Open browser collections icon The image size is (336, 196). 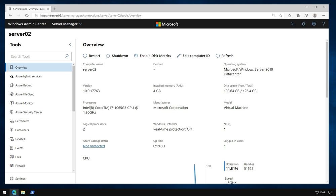click(298, 15)
